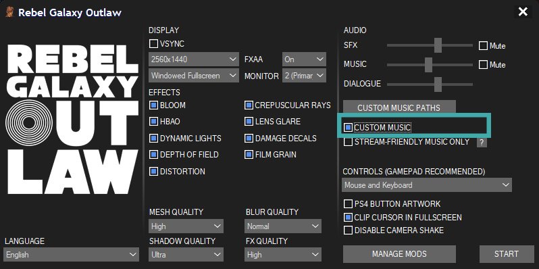Turn off FILM GRAIN checkbox
Screen dimensions: 539x269
[x=249, y=155]
